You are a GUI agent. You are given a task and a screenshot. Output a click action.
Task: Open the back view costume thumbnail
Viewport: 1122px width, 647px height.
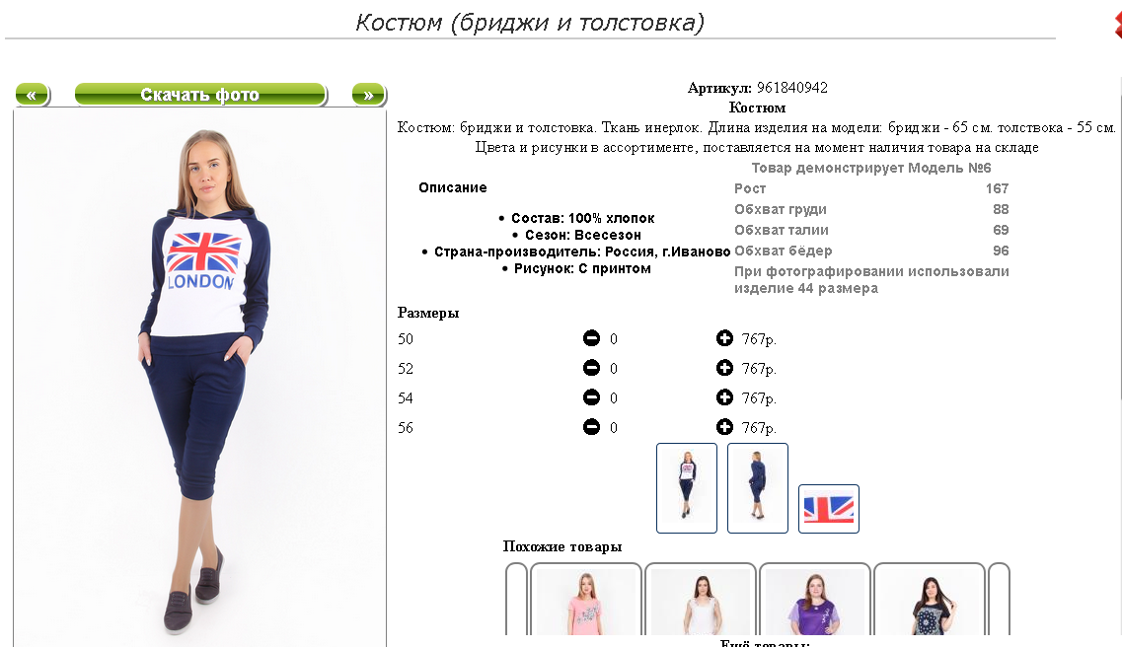pos(758,487)
